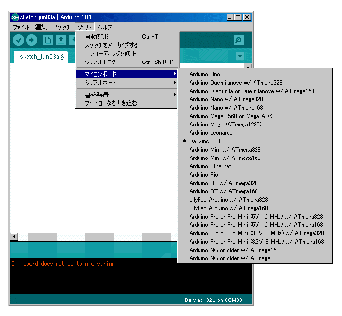The image size is (342, 316).
Task: Maximize the Arduino window
Action: (238, 17)
